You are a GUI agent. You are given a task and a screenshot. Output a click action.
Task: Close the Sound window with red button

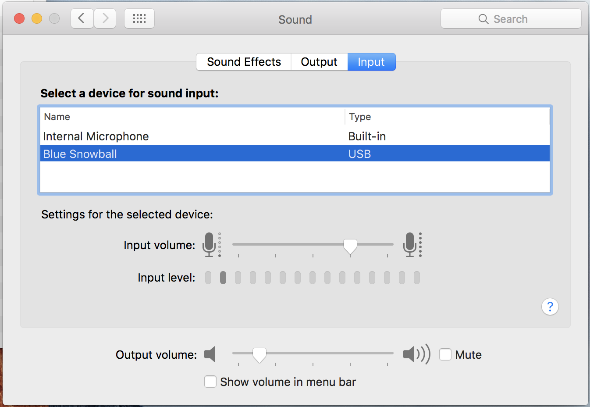click(19, 18)
